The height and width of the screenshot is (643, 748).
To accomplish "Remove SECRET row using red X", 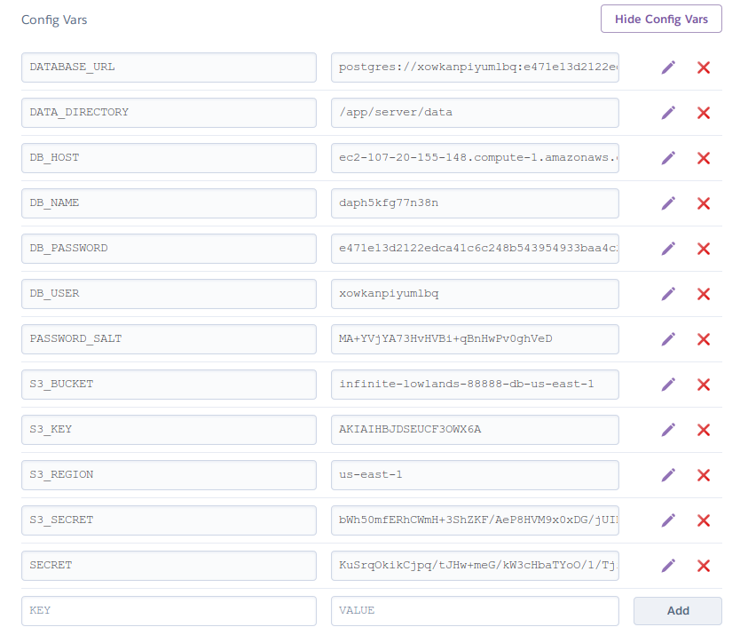I will point(704,566).
